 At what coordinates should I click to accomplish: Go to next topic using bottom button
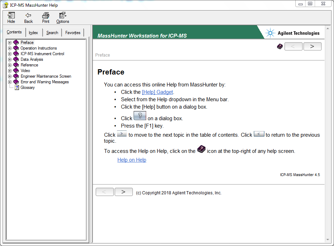[x=123, y=192]
